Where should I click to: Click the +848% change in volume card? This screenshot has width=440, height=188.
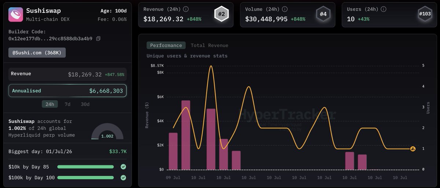(x=298, y=19)
